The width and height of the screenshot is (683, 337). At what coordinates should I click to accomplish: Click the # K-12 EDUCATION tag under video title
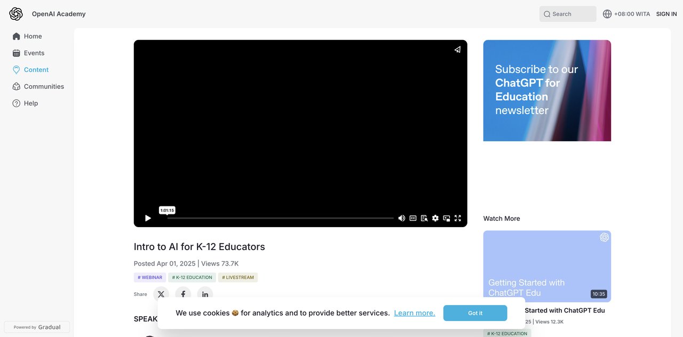(x=192, y=277)
